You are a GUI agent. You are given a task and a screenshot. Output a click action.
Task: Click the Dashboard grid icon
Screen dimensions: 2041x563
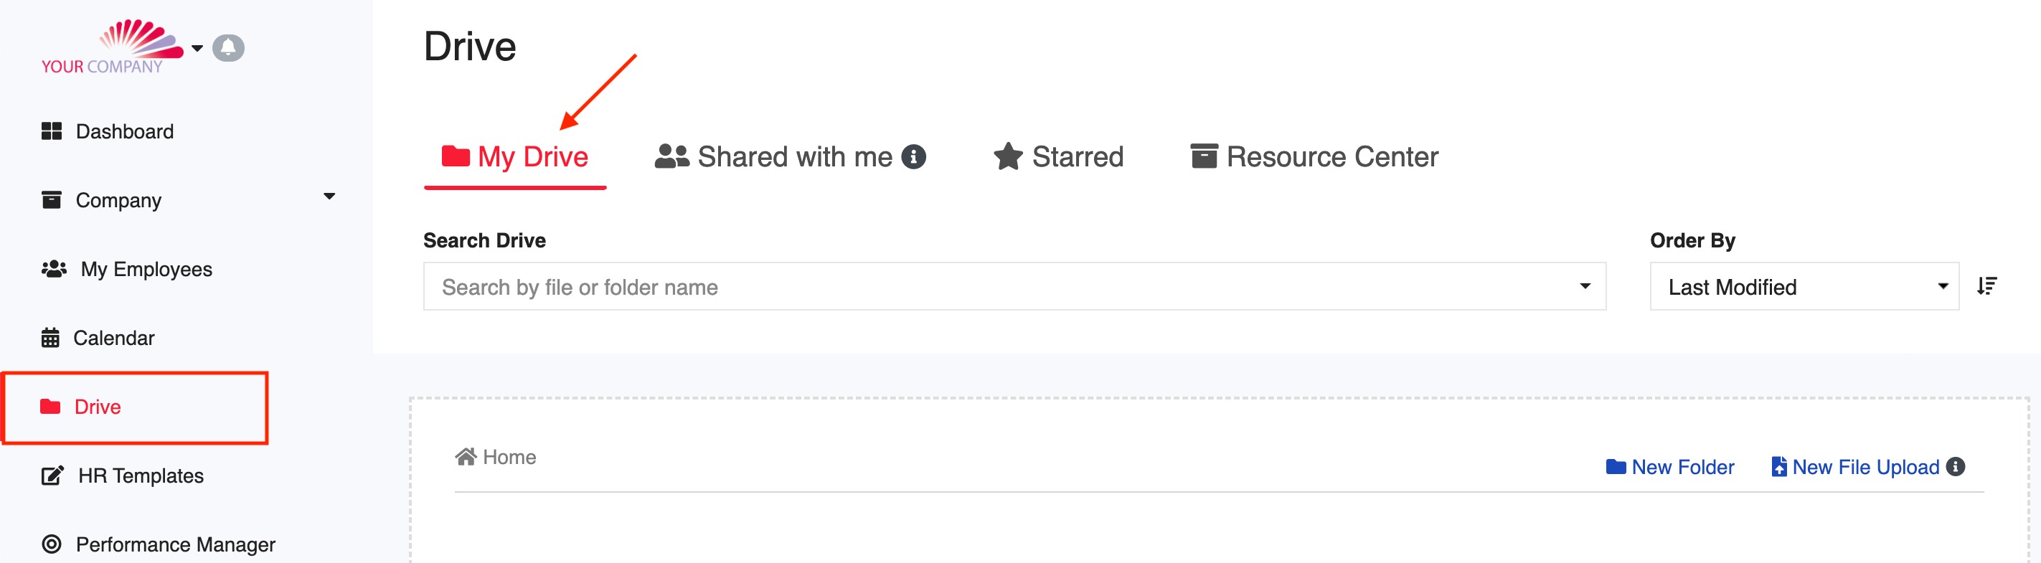click(52, 131)
